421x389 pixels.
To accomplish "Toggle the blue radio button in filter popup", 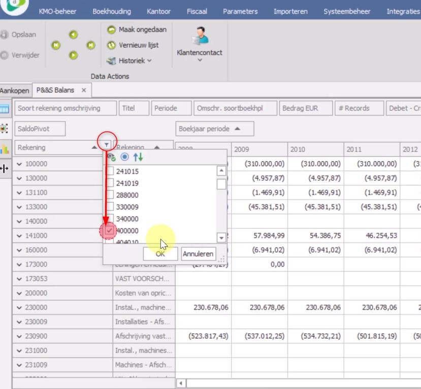I will [124, 157].
